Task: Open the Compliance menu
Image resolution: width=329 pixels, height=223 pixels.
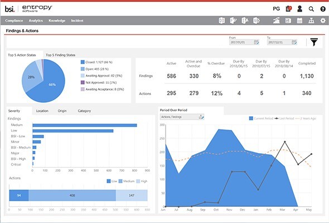Action: [x=14, y=21]
